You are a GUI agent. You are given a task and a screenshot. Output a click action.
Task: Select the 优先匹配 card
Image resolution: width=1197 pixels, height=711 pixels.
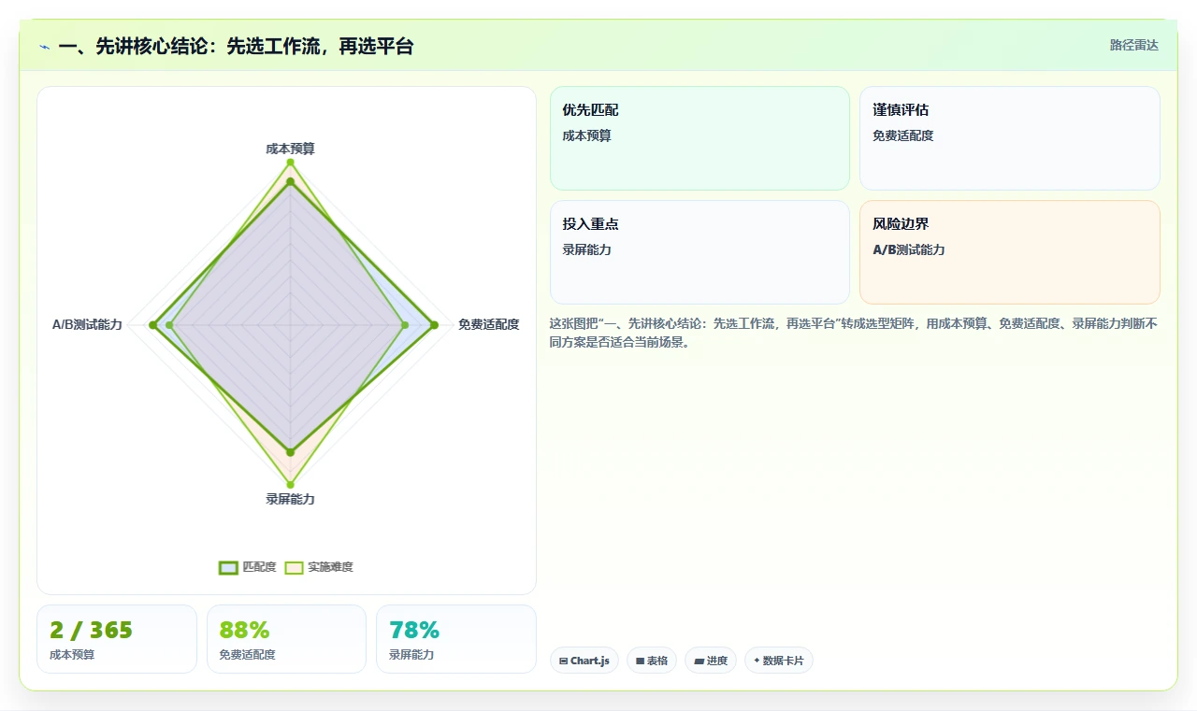(x=699, y=138)
